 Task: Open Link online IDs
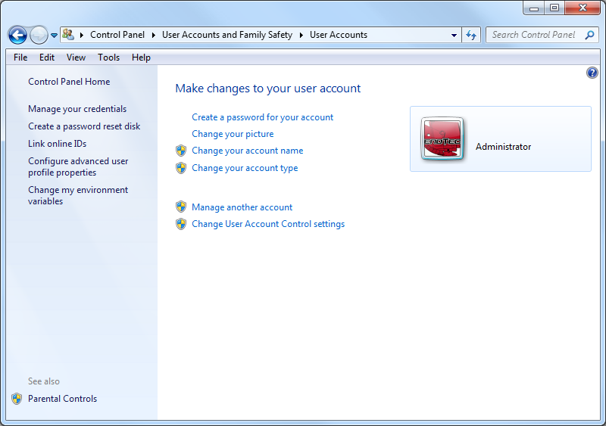point(57,144)
